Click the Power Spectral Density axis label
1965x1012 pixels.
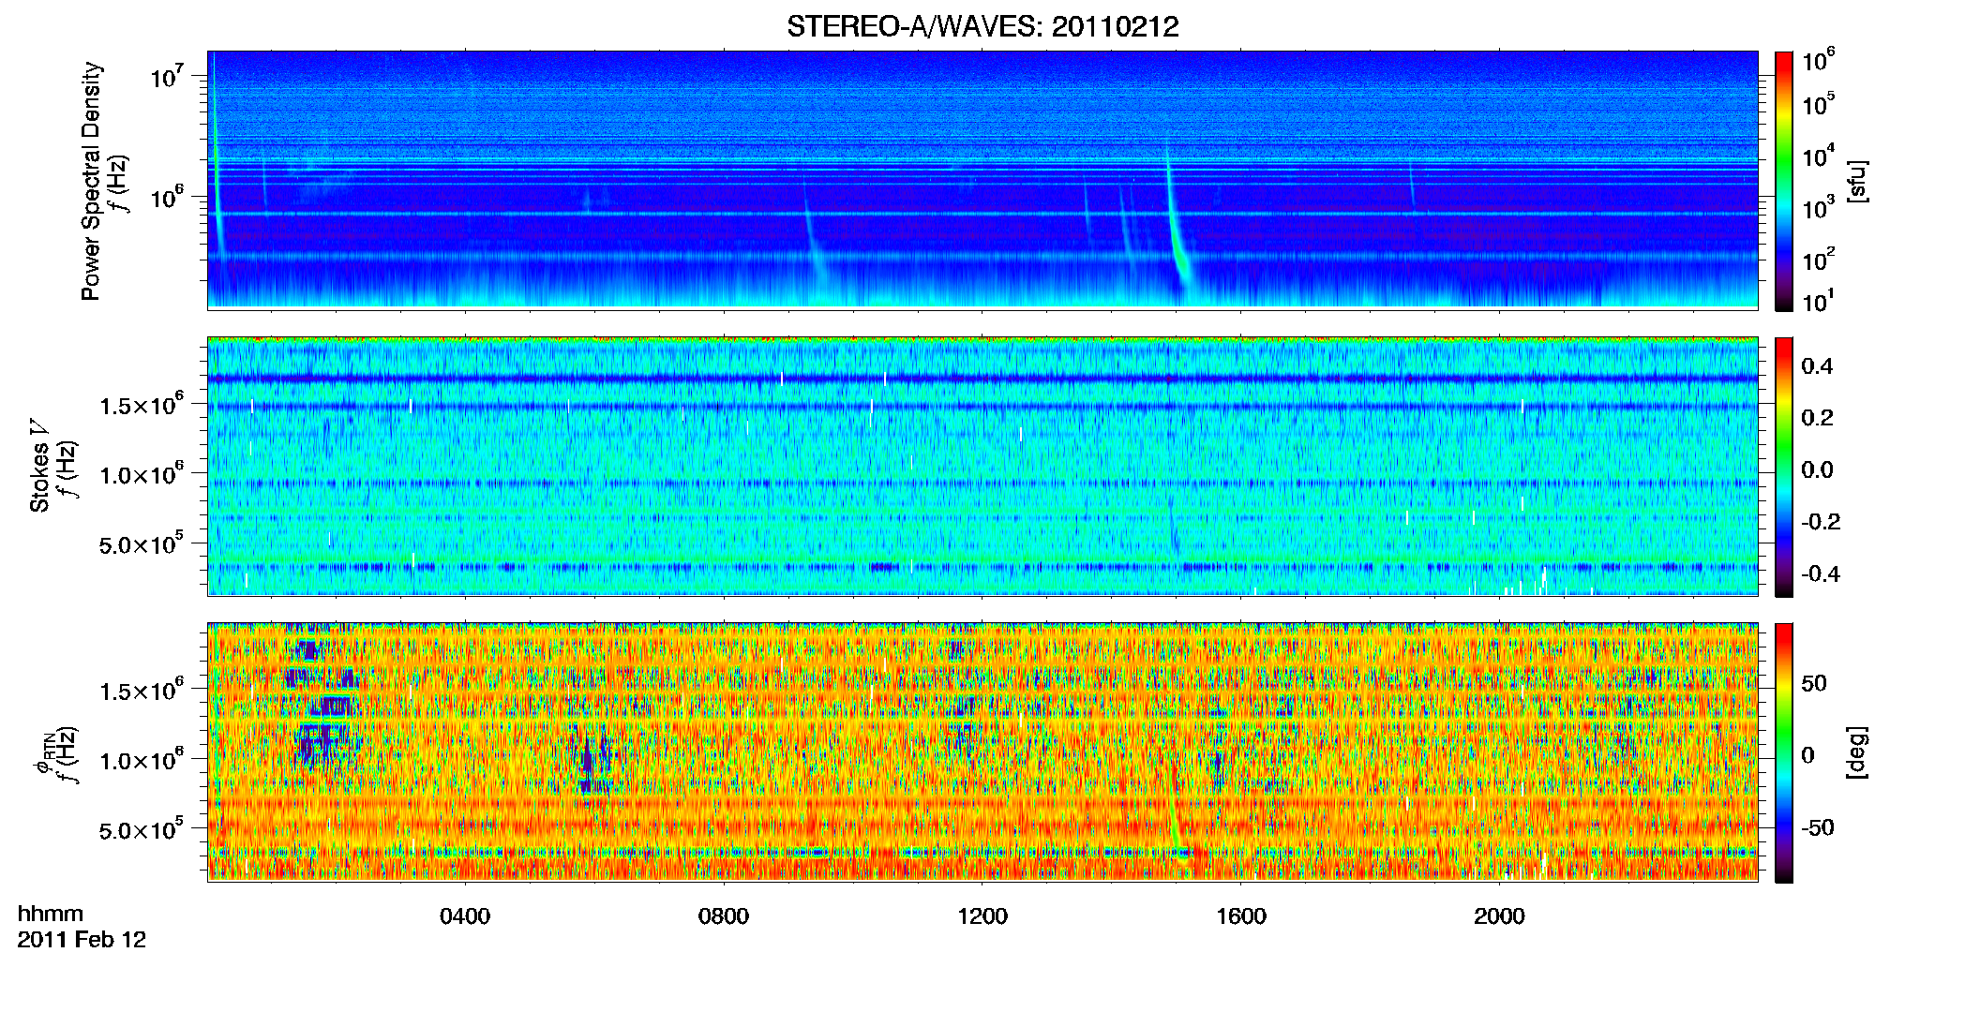point(91,181)
